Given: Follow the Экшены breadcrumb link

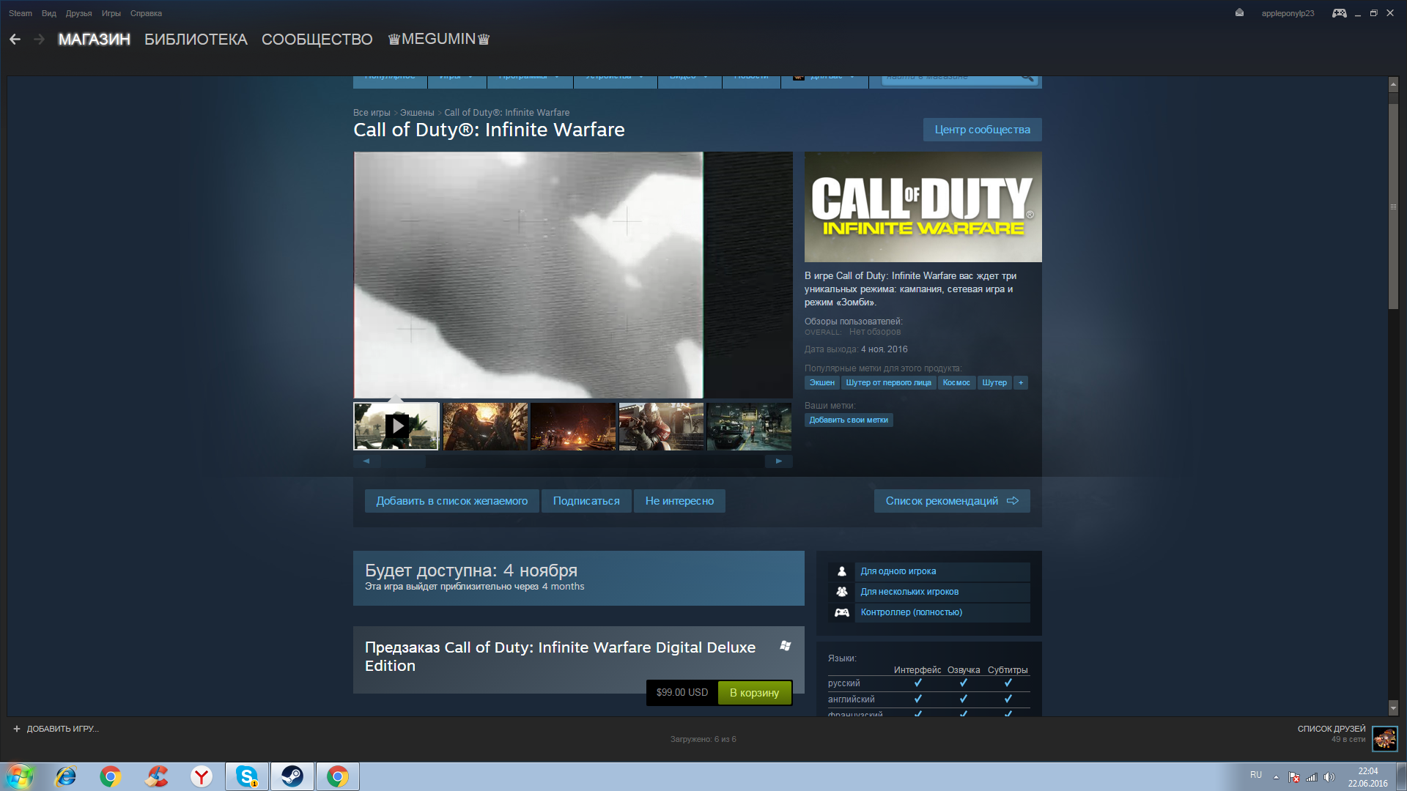Looking at the screenshot, I should click(x=417, y=113).
